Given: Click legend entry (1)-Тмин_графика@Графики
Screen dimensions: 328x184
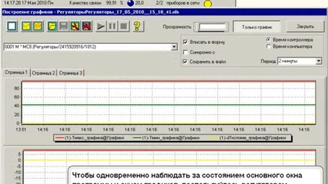Looking at the screenshot, I should pyautogui.click(x=171, y=138).
